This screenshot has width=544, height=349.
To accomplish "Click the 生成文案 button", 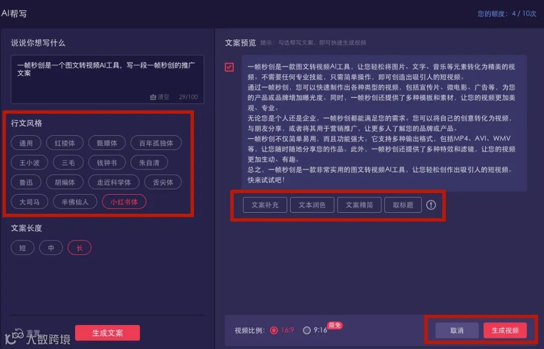I will click(108, 333).
